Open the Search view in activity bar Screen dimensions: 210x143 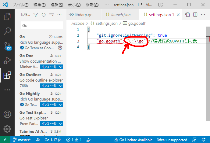7,31
